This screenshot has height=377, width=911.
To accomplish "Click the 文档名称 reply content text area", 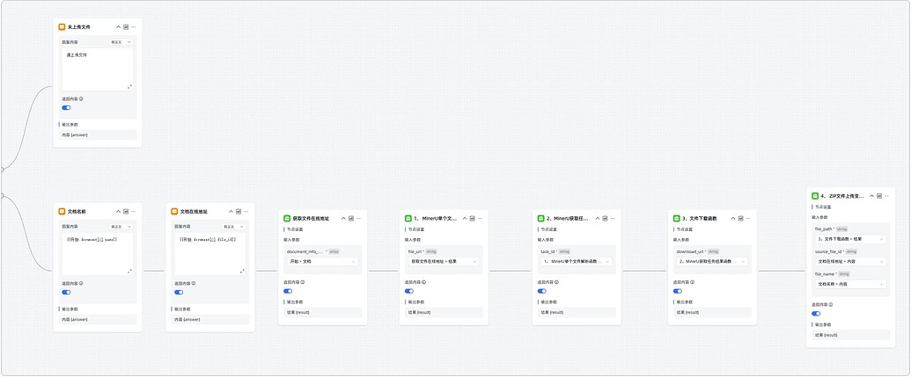I will point(98,253).
